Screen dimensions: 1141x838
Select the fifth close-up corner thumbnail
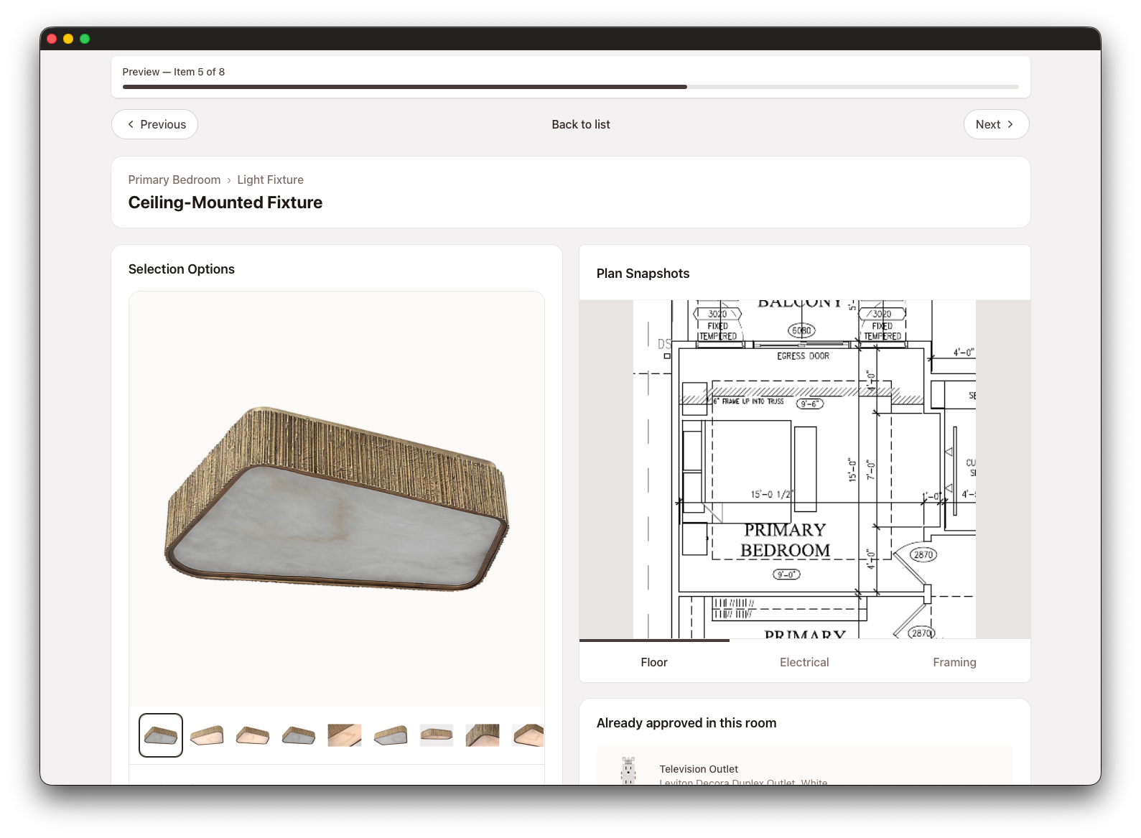(345, 735)
